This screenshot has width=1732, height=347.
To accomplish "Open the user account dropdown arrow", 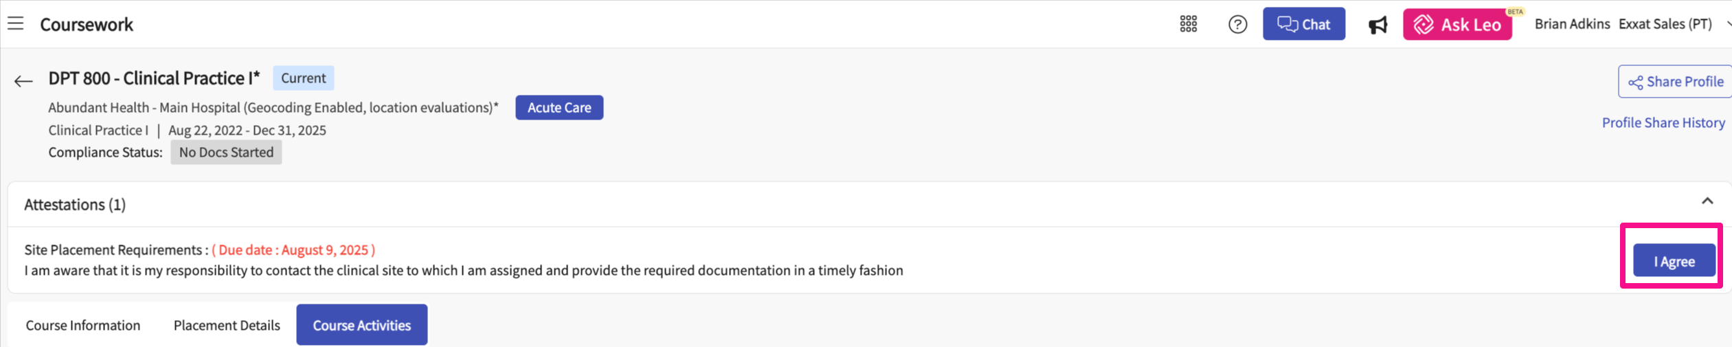I will click(1727, 24).
